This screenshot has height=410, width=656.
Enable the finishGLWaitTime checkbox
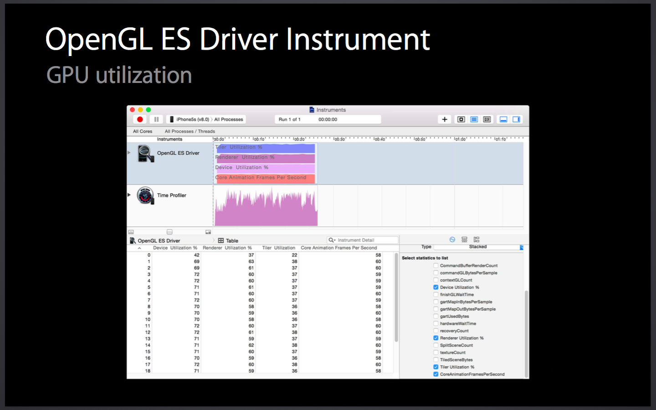click(x=436, y=295)
